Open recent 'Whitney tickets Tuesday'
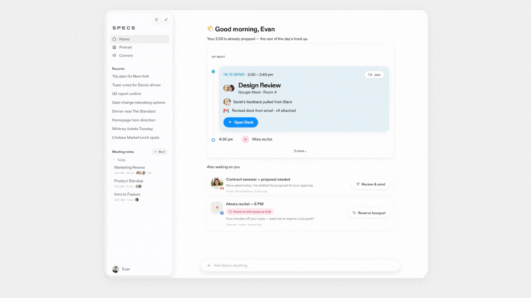The width and height of the screenshot is (531, 298). point(132,129)
